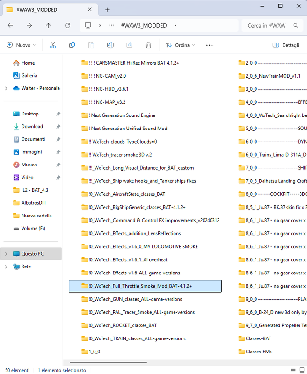Select folder !0_WxTech_GUN_classes_ALL-game-versions
Viewport: 307px width, 374px height.
click(132, 299)
